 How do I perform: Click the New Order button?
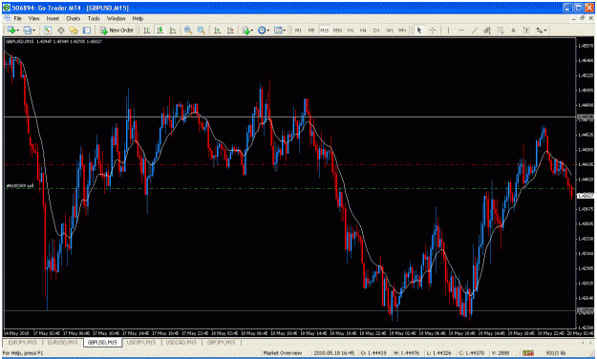coord(117,30)
